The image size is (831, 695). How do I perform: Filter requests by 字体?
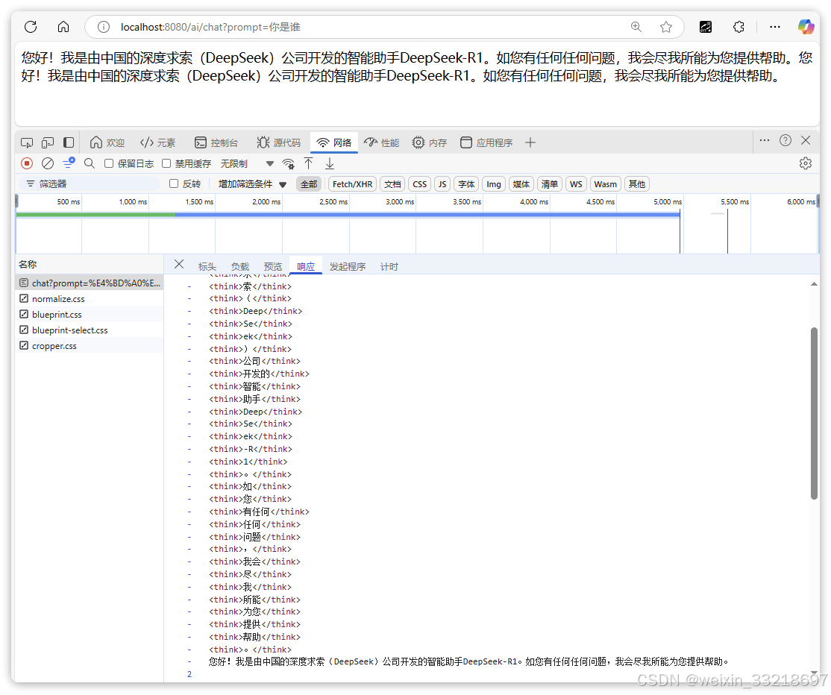click(x=466, y=184)
